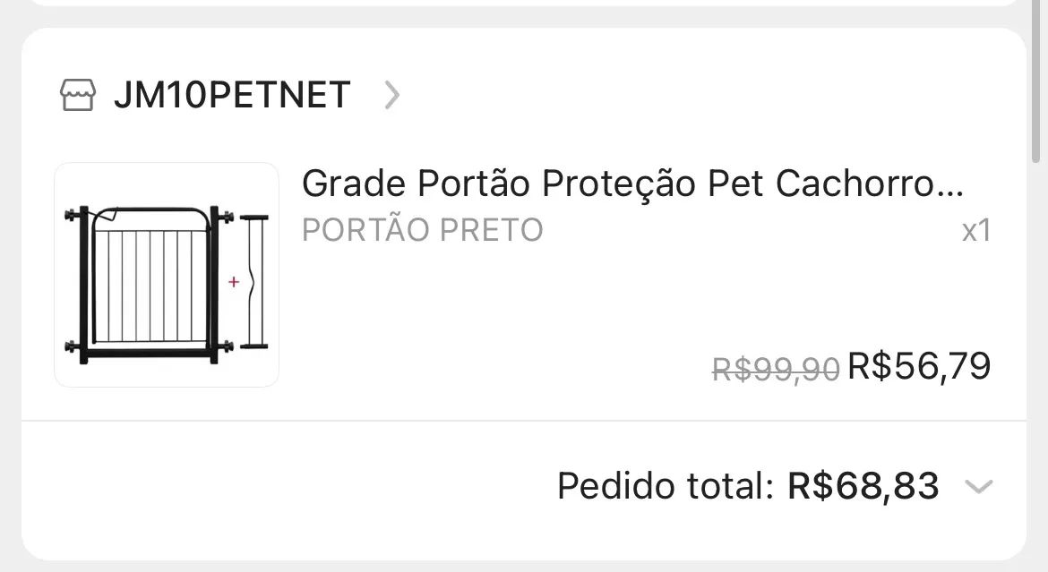
Task: Click the PORTÃO PRETO variation label
Action: coord(422,230)
